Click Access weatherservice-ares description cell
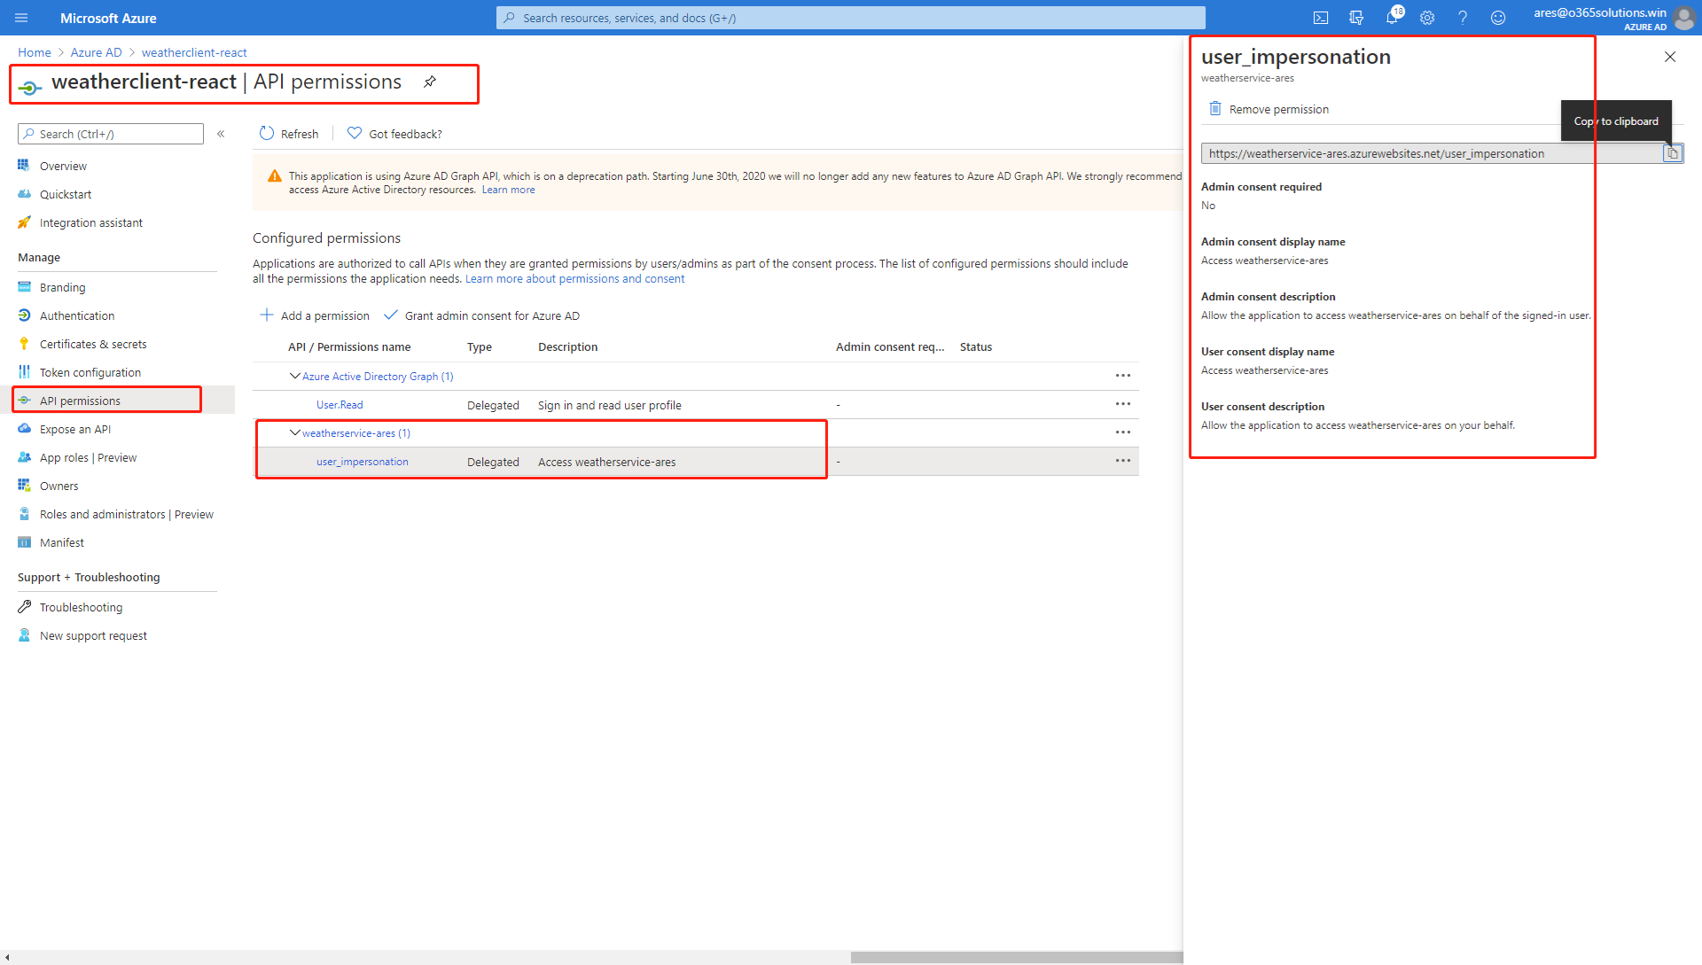The height and width of the screenshot is (965, 1702). tap(606, 462)
